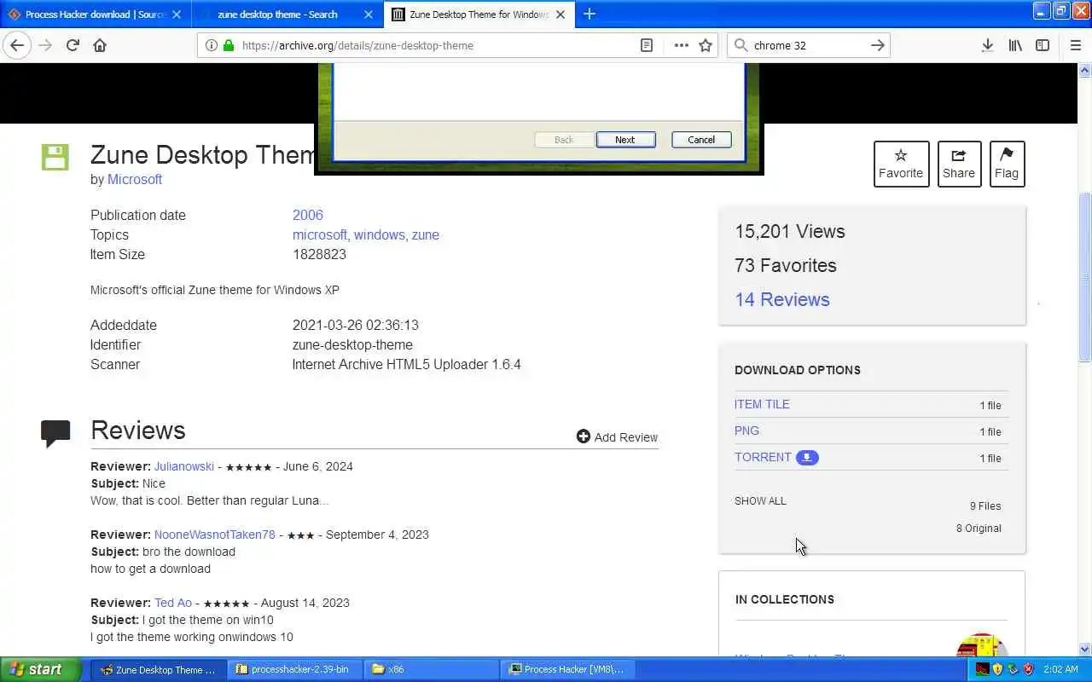This screenshot has height=682, width=1092.
Task: Open the Firefox hamburger menu
Action: 1075,45
